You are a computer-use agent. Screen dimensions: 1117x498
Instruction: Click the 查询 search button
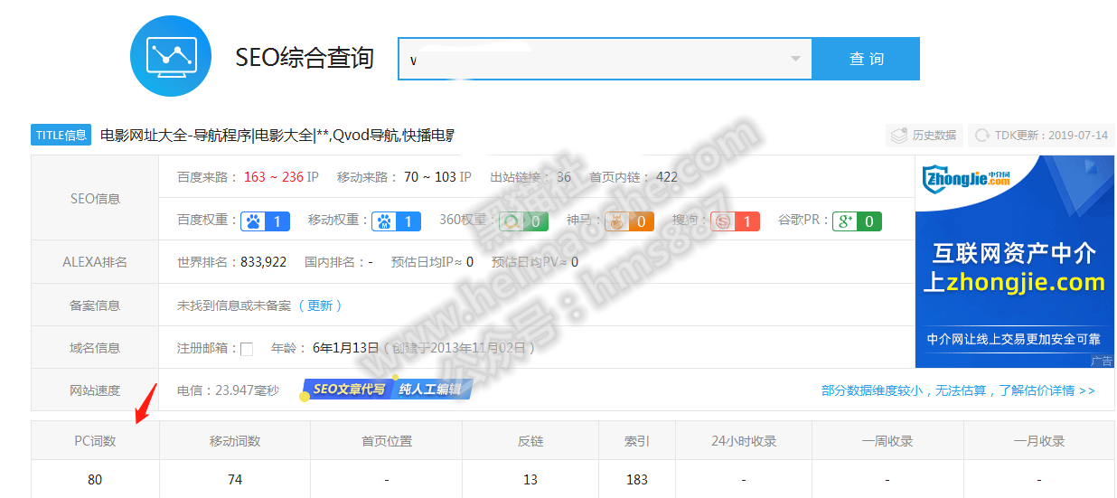click(x=866, y=59)
